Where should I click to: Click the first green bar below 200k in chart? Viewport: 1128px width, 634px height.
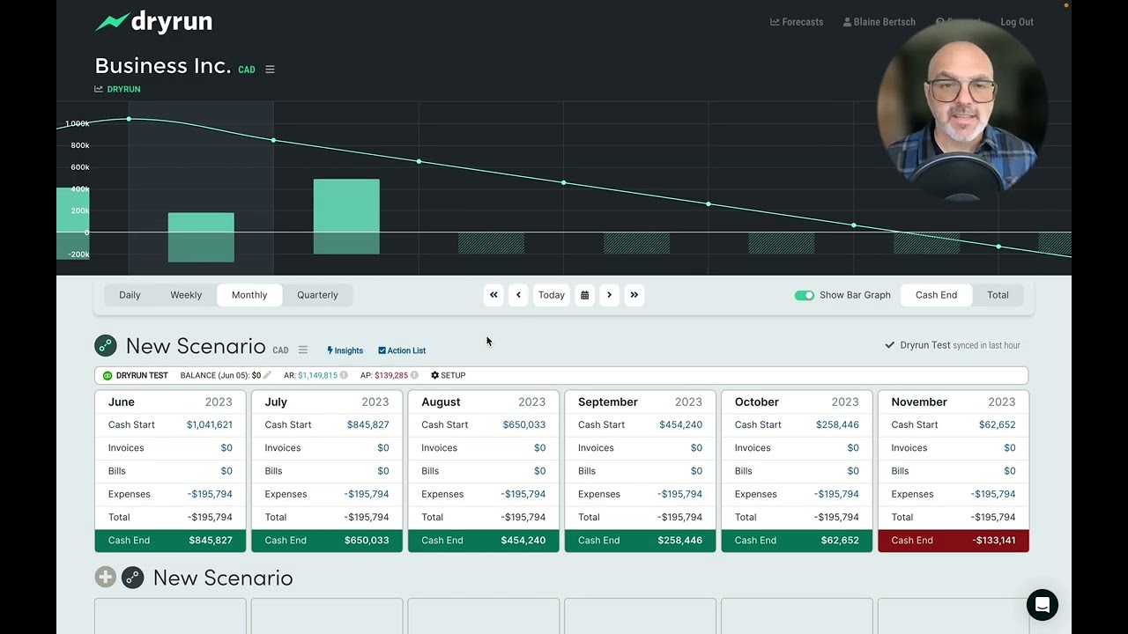(x=201, y=237)
